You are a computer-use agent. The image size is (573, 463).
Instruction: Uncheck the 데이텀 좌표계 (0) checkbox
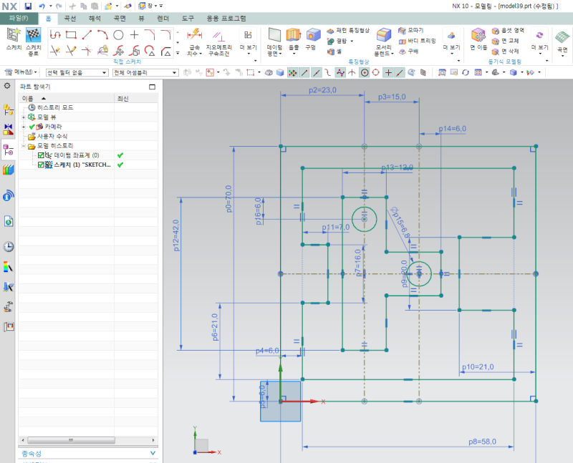point(41,155)
